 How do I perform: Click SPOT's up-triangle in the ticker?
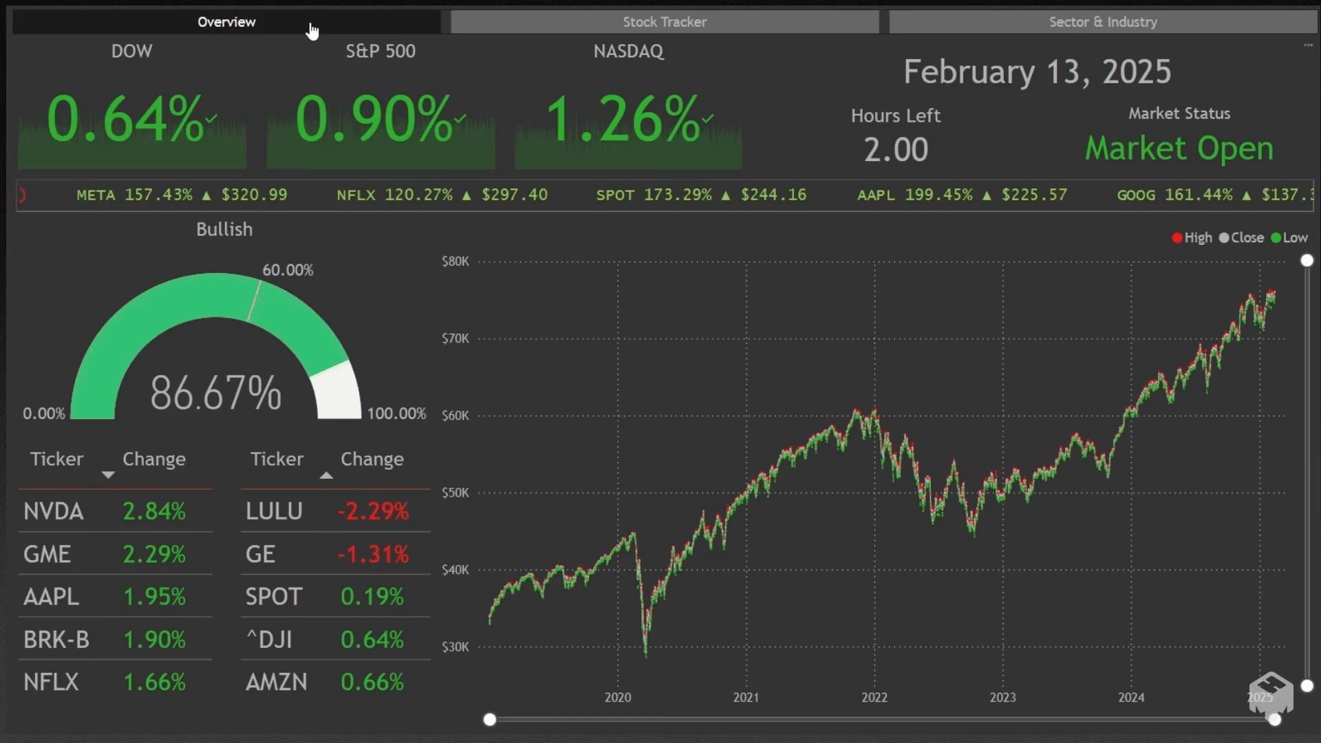point(726,195)
